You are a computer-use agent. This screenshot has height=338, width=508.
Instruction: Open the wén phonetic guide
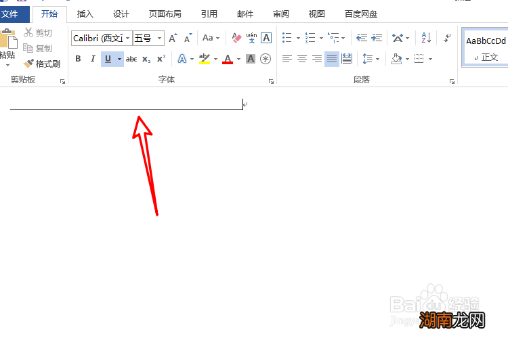[x=251, y=38]
